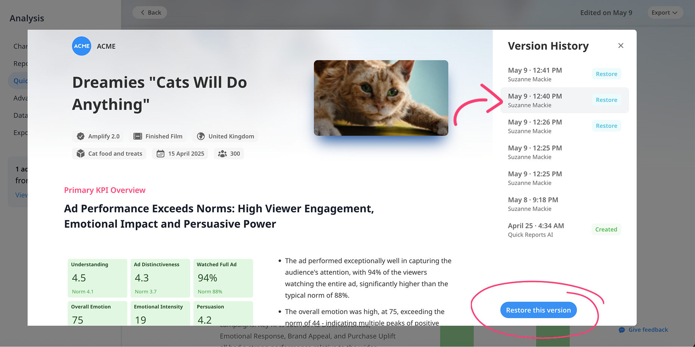The image size is (695, 347).
Task: Restore the May 9 12:40 PM version
Action: coord(606,100)
